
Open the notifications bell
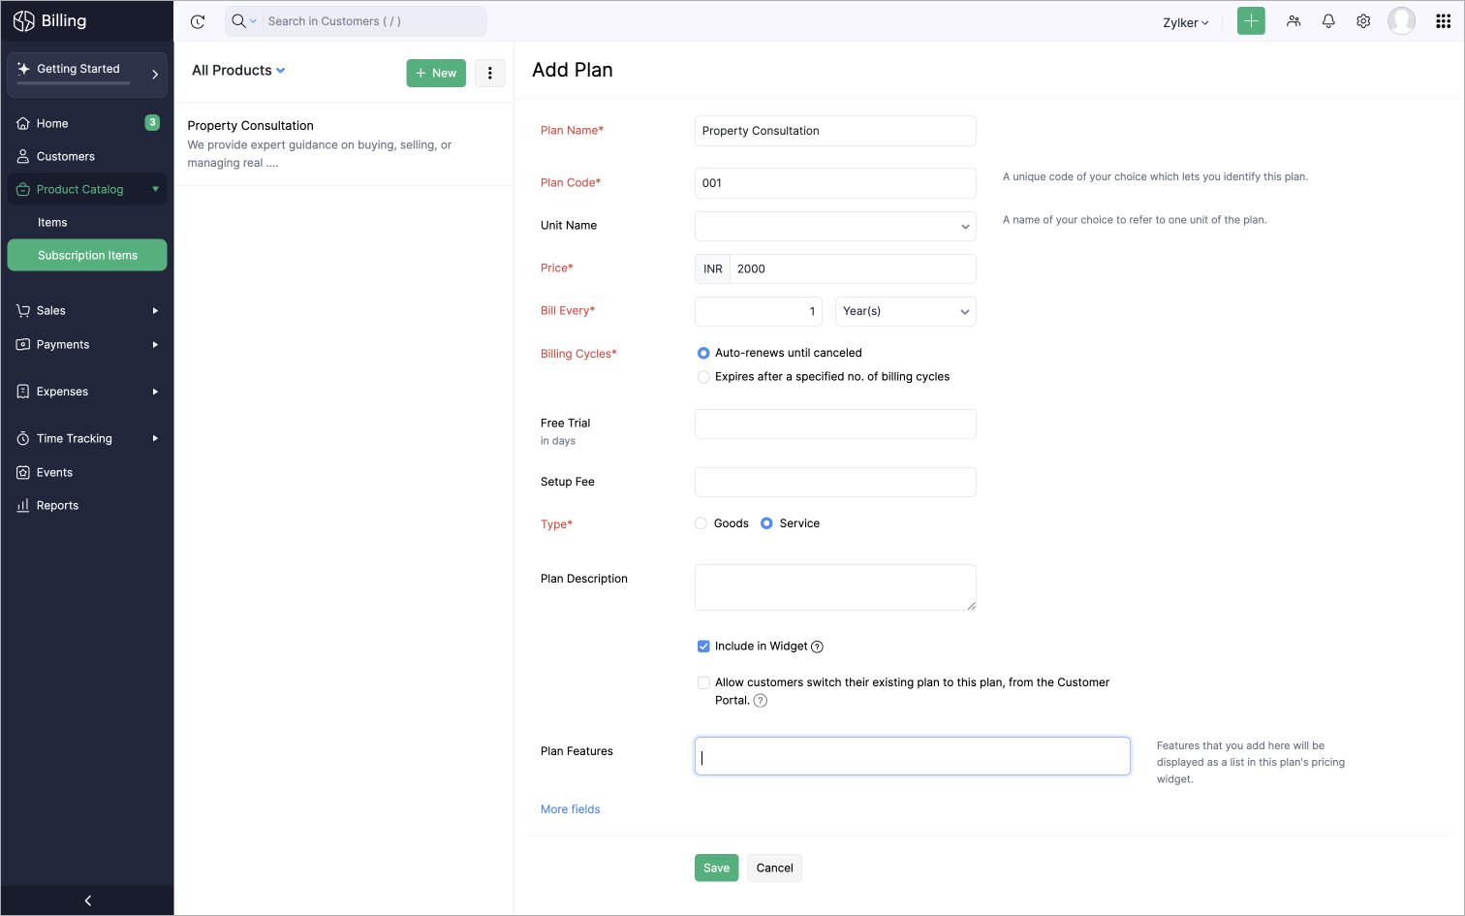(1328, 21)
